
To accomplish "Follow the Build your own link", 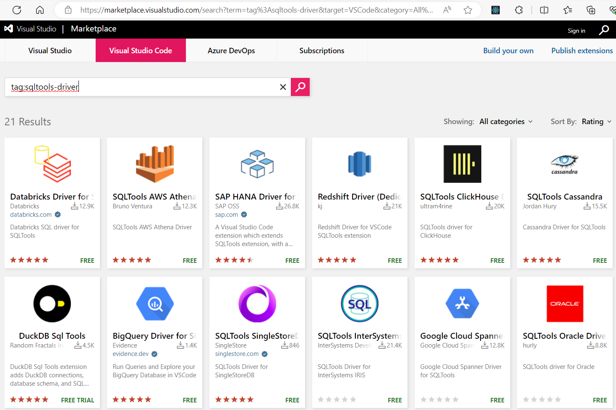I will point(508,51).
